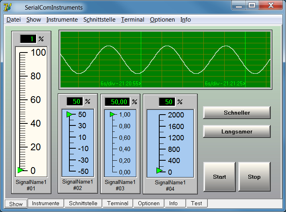
Task: Click the 100 scale label on instrument #01
Action: click(38, 52)
